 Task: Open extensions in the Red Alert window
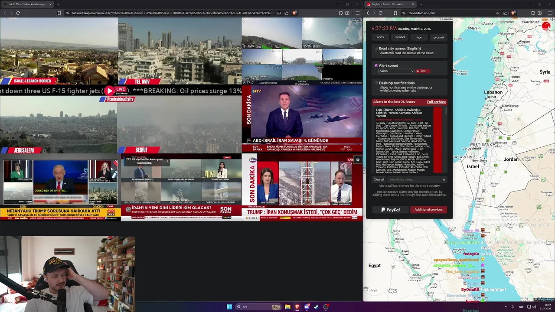(x=533, y=13)
